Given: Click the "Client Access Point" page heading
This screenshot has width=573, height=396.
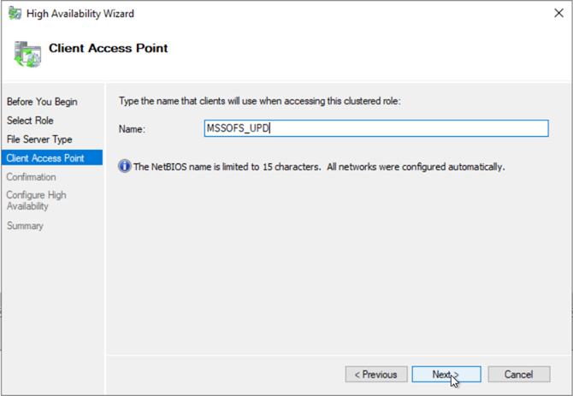Looking at the screenshot, I should click(109, 49).
